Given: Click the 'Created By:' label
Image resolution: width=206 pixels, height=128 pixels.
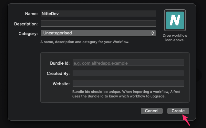Looking at the screenshot, I should tap(58, 74).
